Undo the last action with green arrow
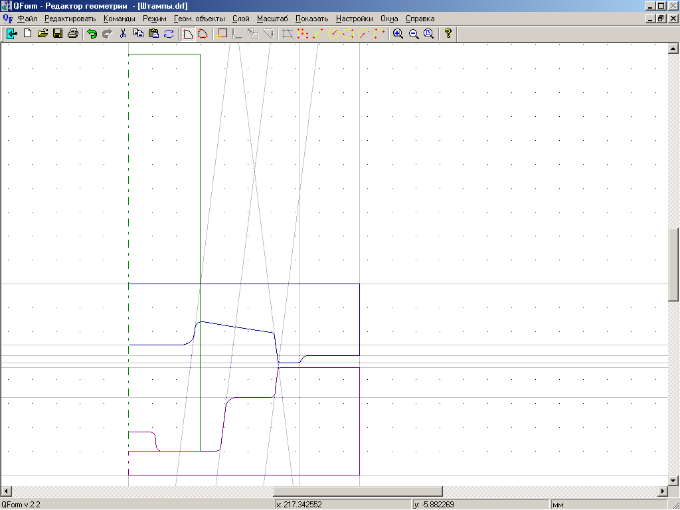This screenshot has width=680, height=510. coord(92,34)
